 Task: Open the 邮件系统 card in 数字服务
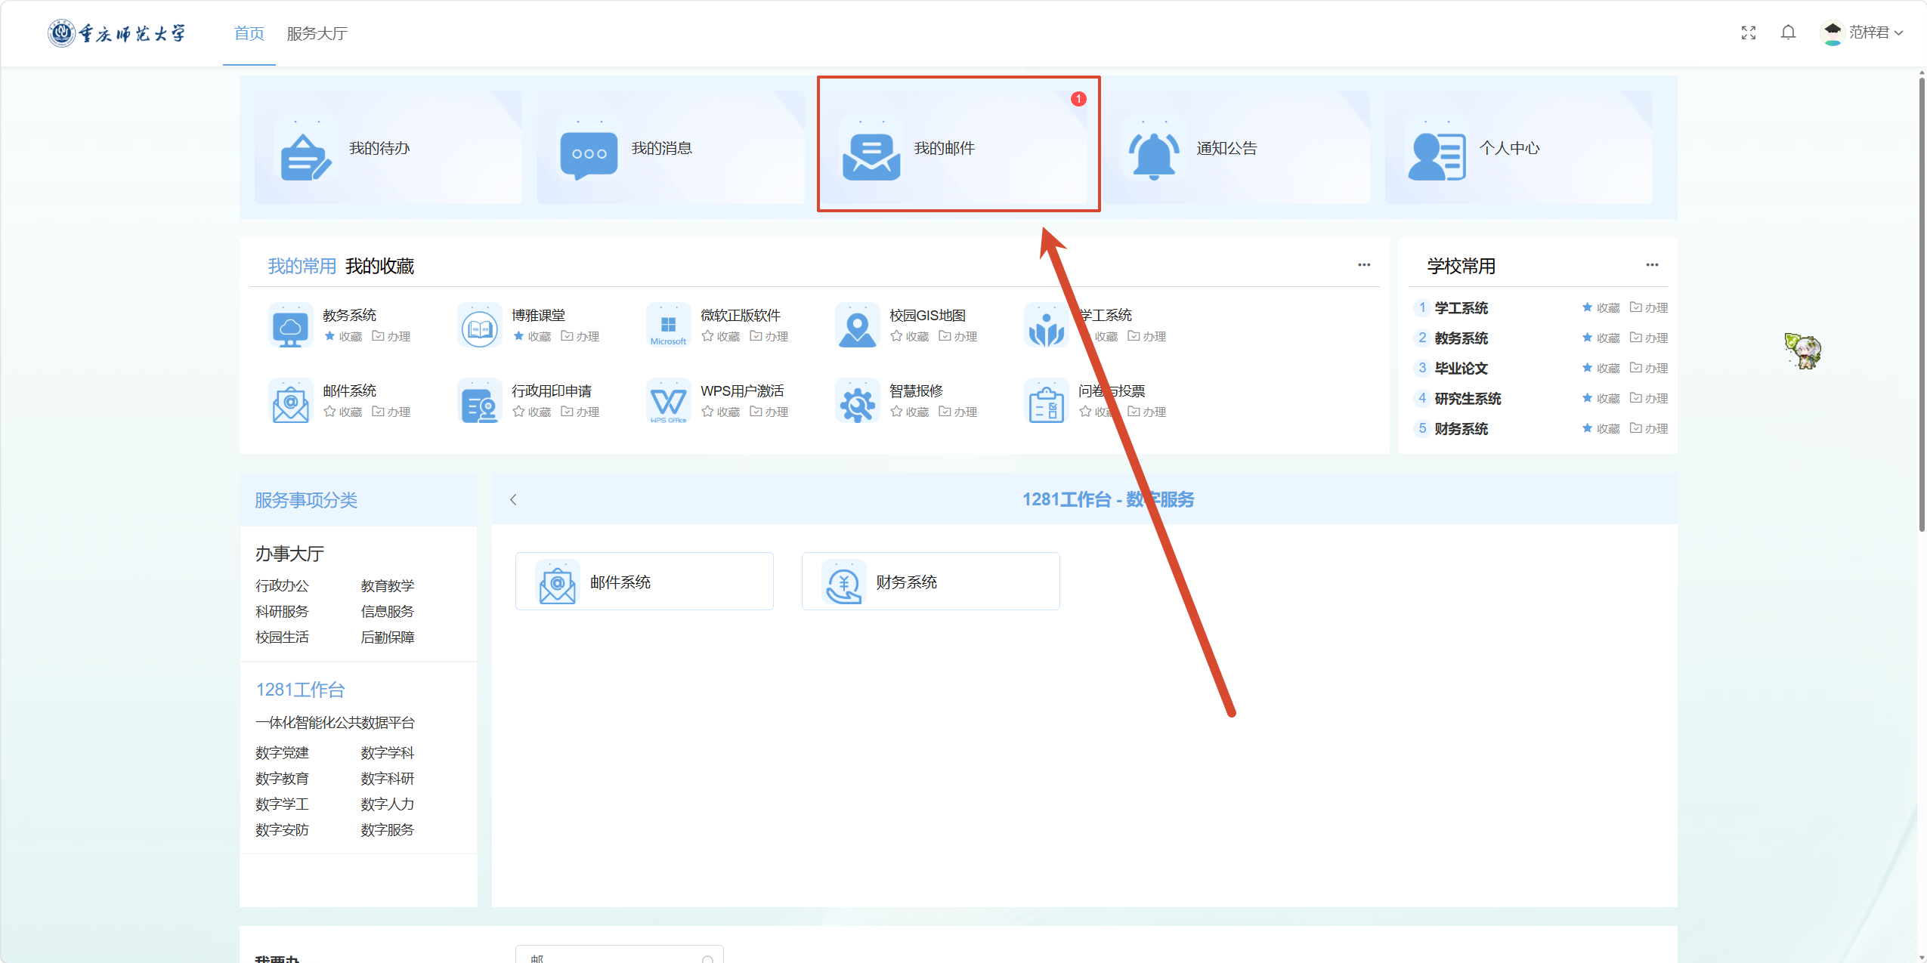pos(644,582)
